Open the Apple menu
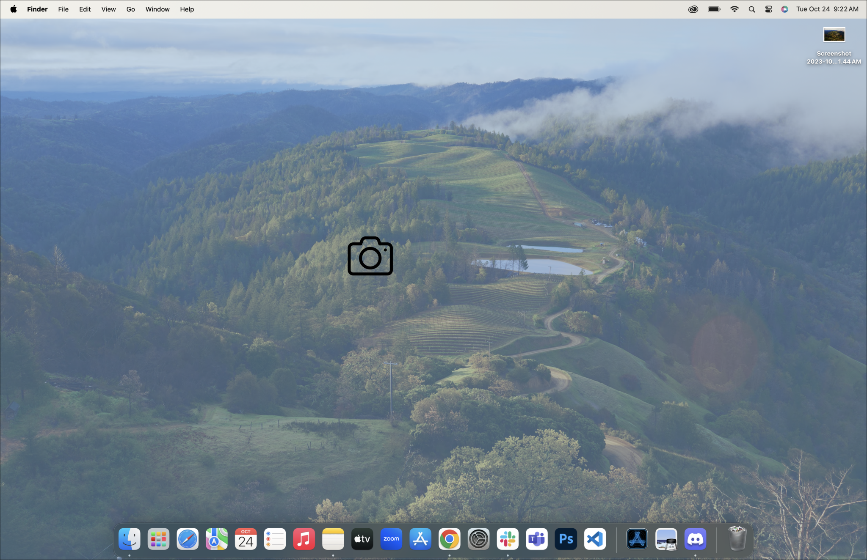The height and width of the screenshot is (560, 867). [x=14, y=9]
